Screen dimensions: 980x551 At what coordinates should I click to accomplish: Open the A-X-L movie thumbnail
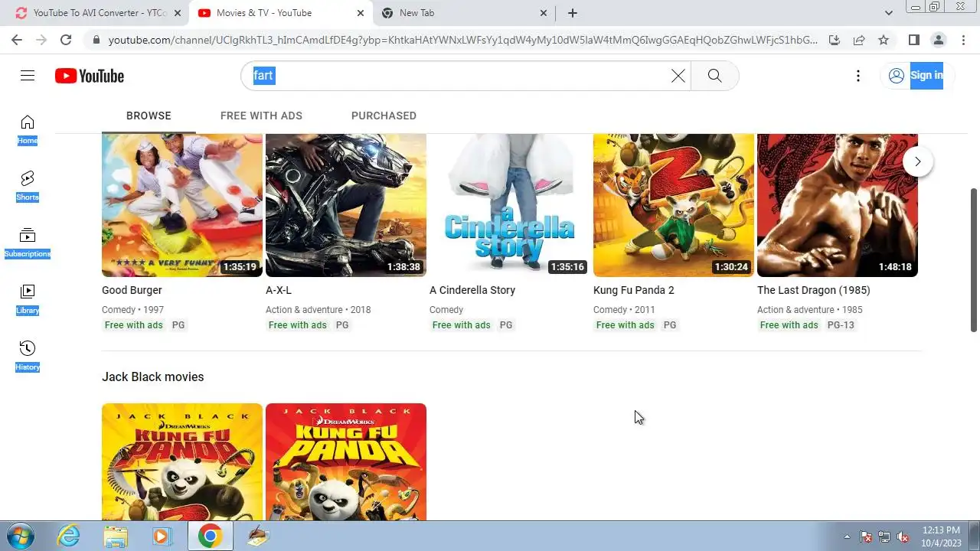(x=346, y=205)
